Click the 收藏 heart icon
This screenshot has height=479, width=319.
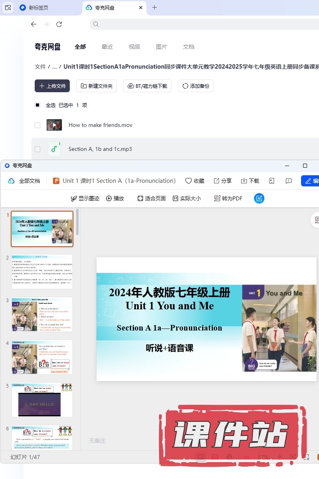tap(189, 181)
